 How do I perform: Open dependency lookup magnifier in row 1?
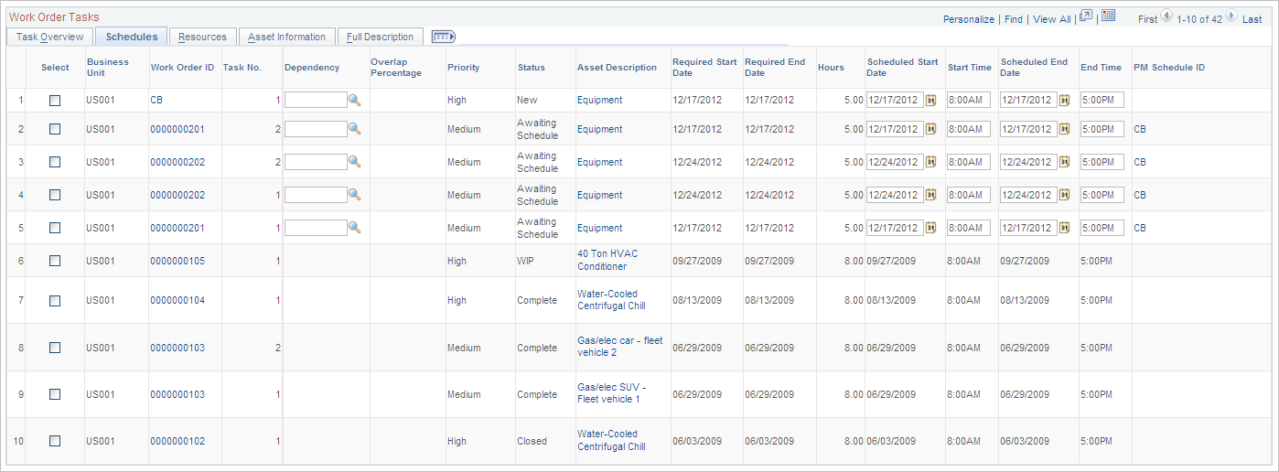click(x=355, y=100)
